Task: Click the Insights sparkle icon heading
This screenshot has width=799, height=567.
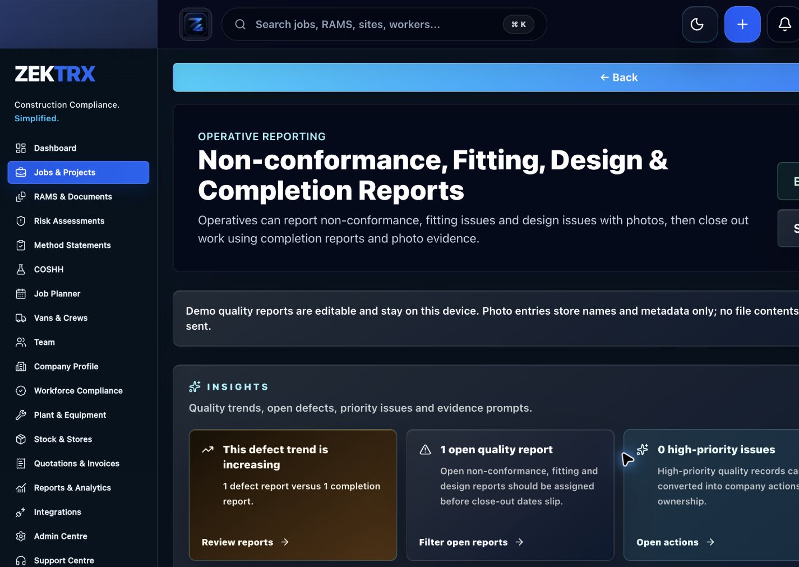Action: point(195,386)
